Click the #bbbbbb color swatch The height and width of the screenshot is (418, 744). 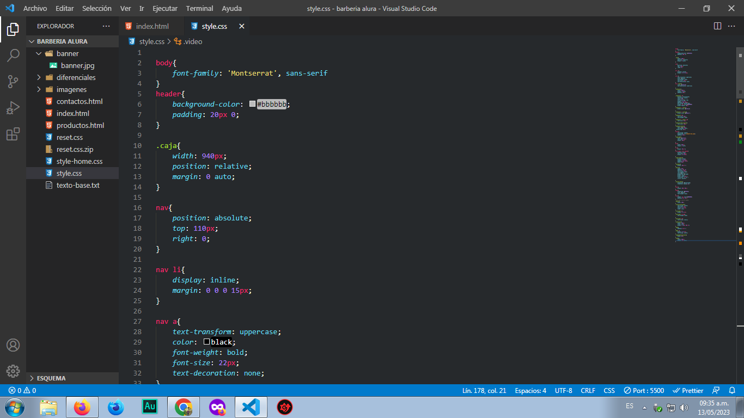pos(252,104)
